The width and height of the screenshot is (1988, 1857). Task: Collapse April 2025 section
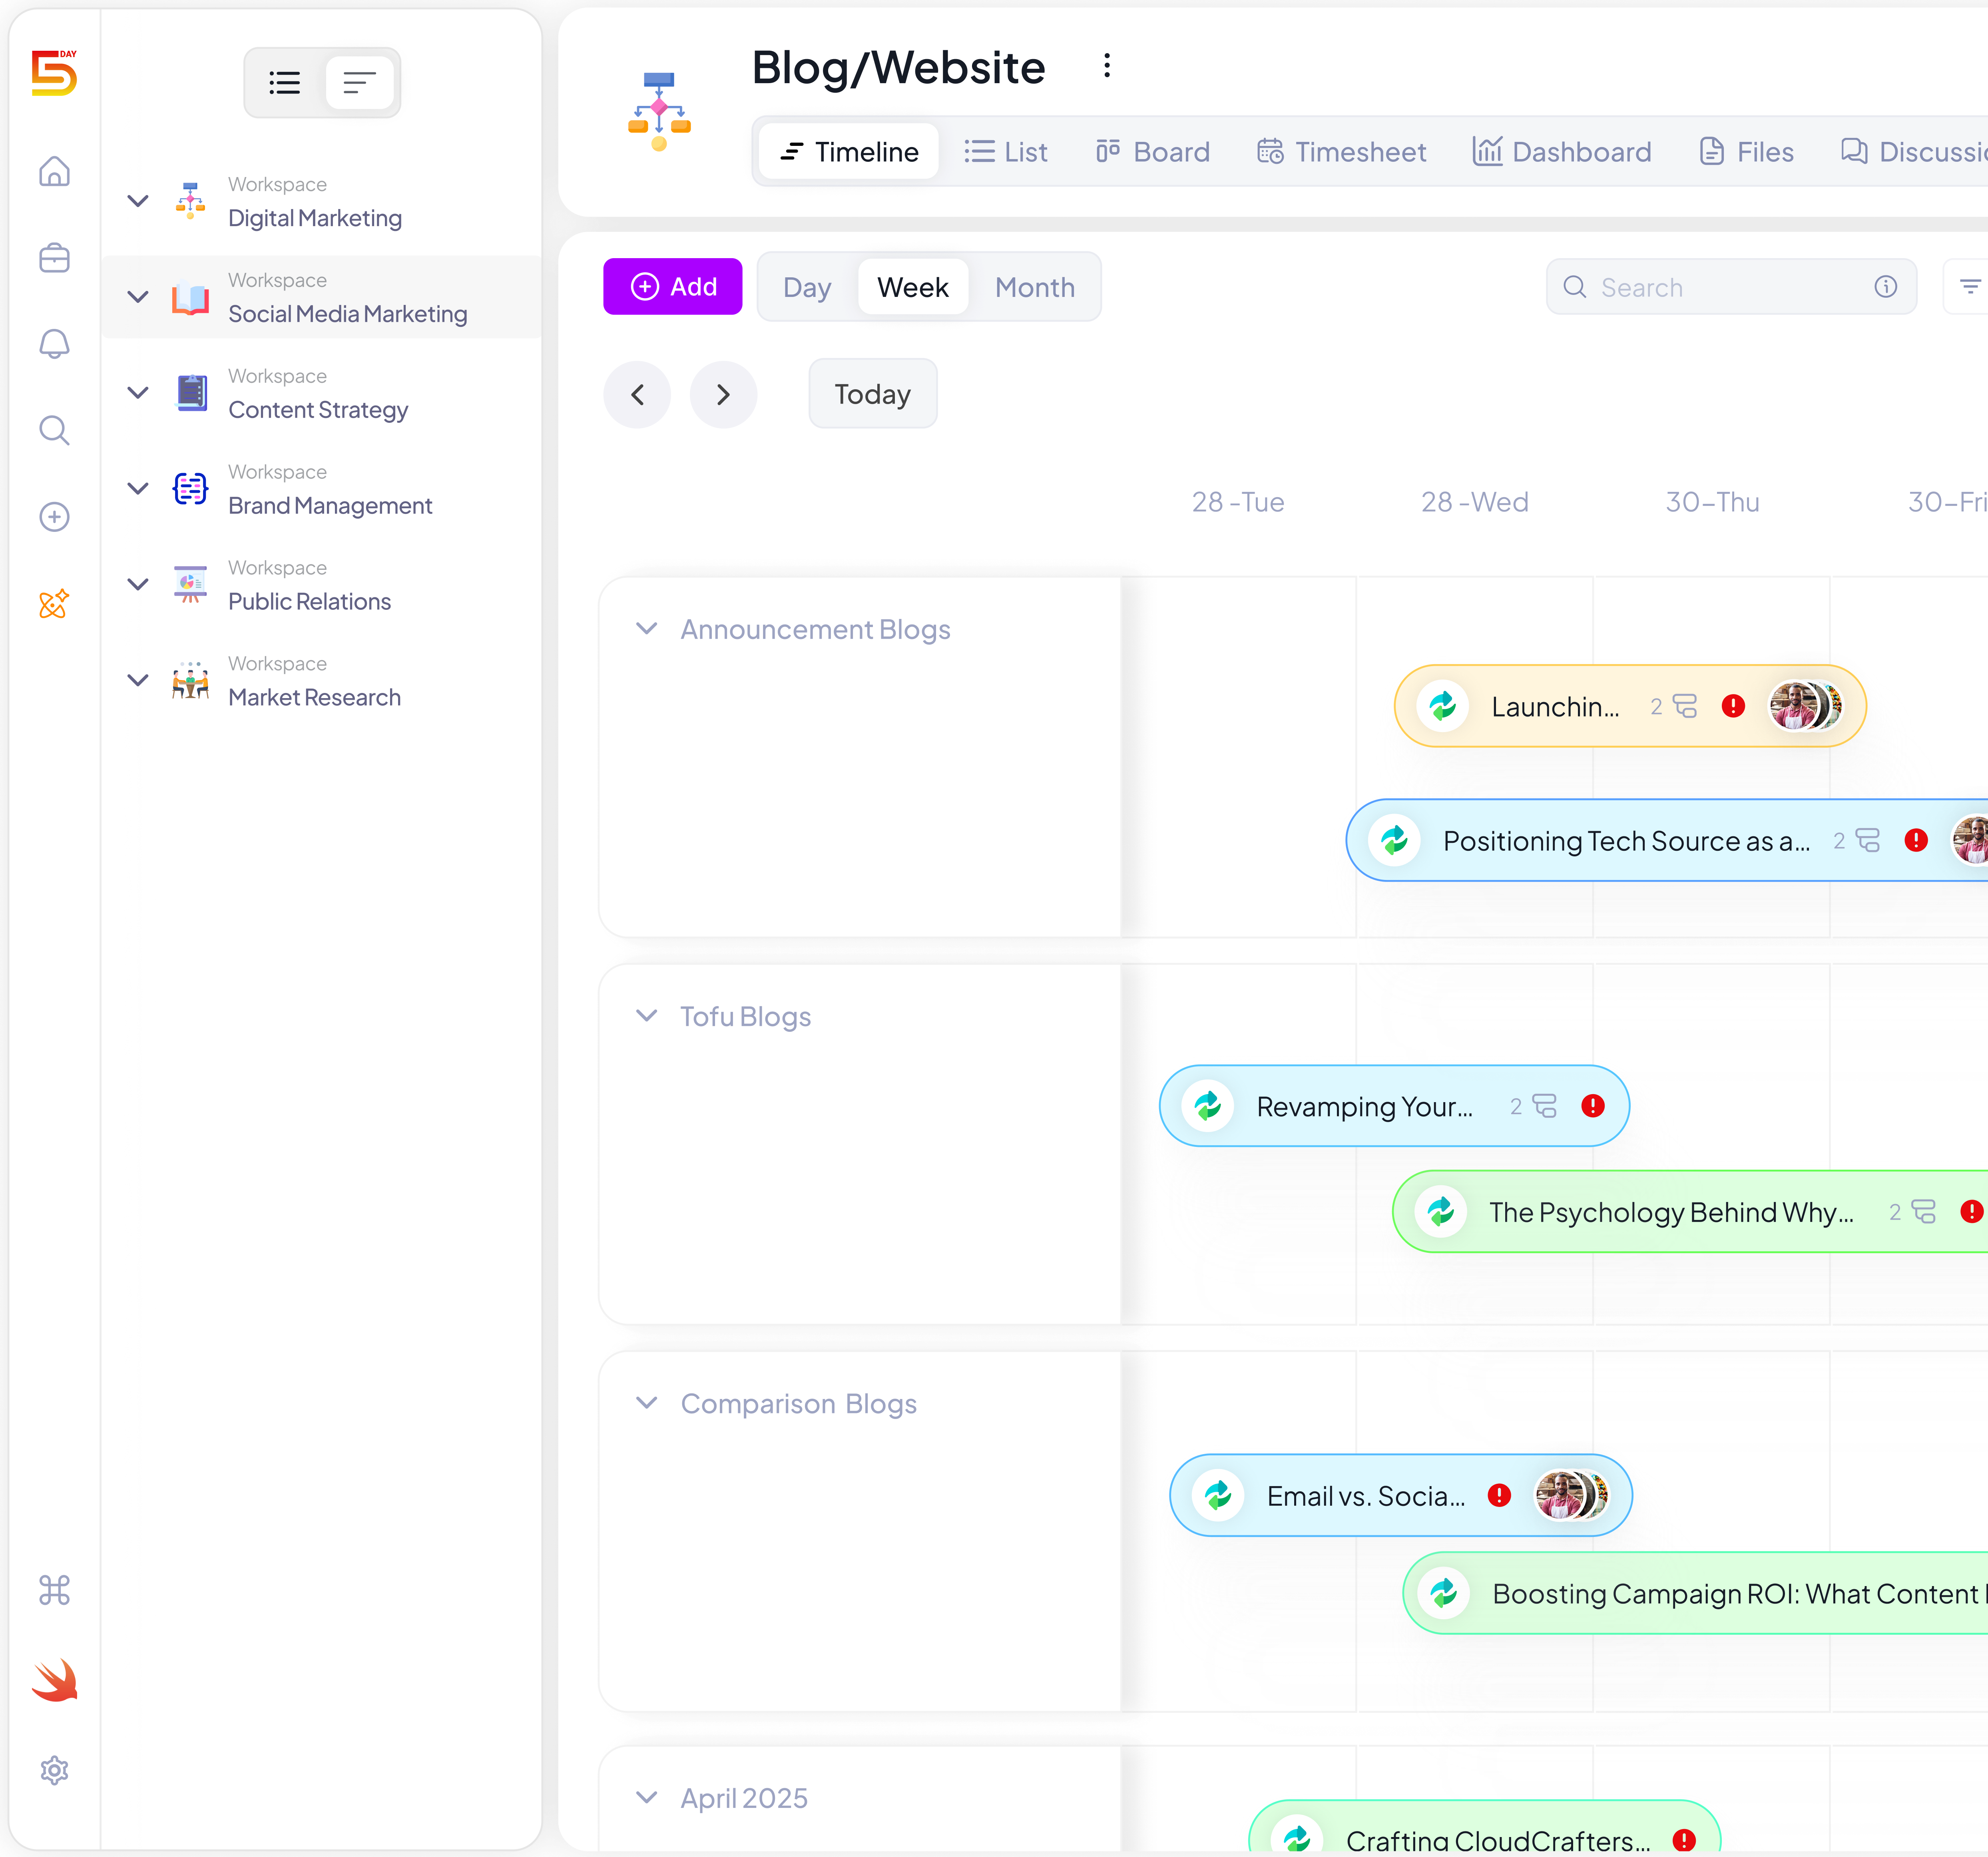(x=647, y=1798)
